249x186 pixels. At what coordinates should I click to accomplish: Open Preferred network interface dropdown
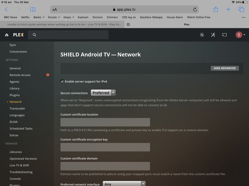point(124,184)
